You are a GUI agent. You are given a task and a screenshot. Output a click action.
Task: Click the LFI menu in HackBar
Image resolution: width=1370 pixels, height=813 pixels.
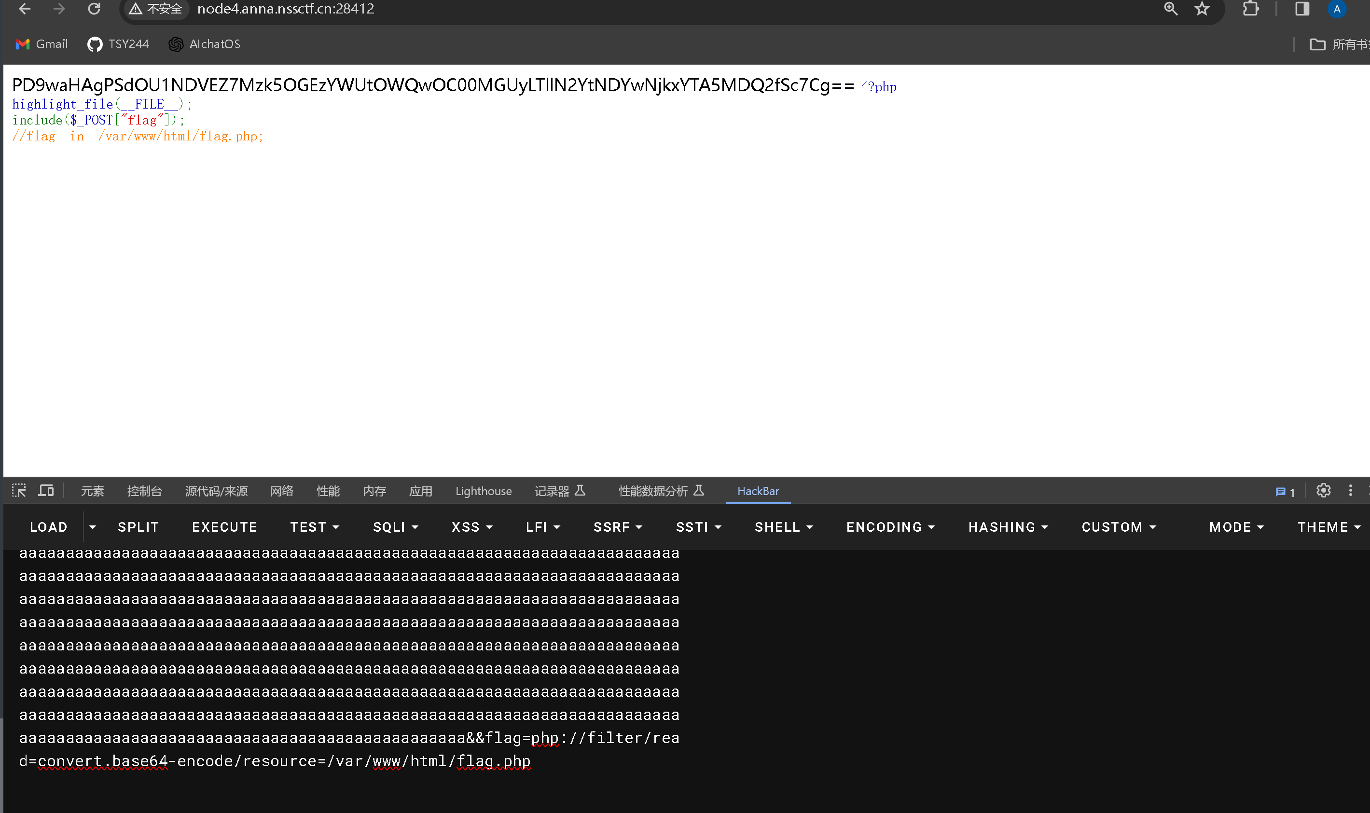541,526
